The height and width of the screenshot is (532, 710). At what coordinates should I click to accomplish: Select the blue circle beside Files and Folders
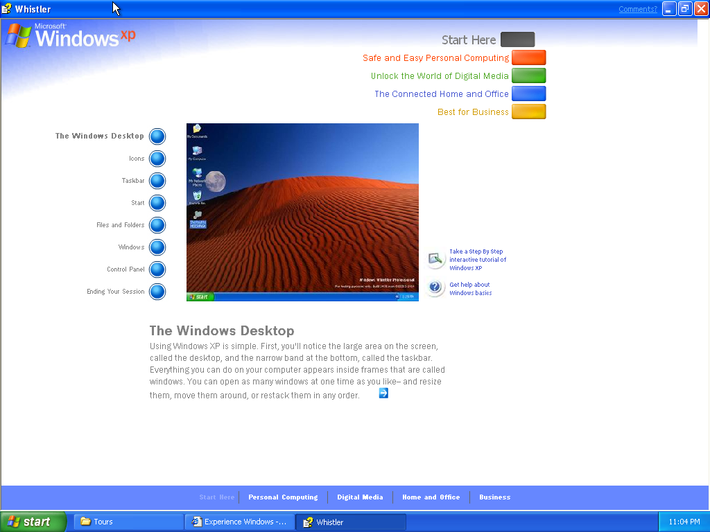click(x=157, y=225)
